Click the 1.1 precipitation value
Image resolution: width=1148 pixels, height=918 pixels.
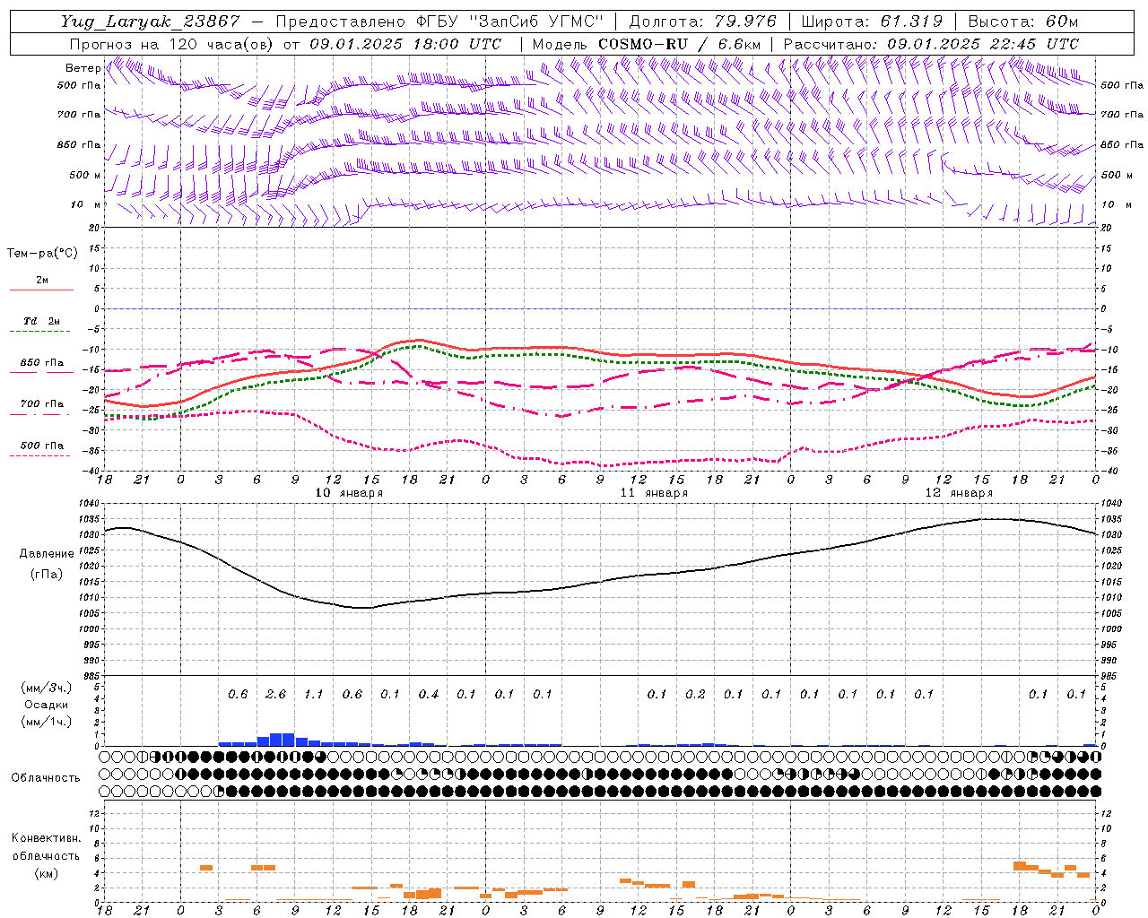click(314, 694)
